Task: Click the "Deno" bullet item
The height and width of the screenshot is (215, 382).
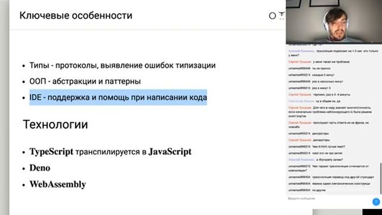Action: [40, 168]
